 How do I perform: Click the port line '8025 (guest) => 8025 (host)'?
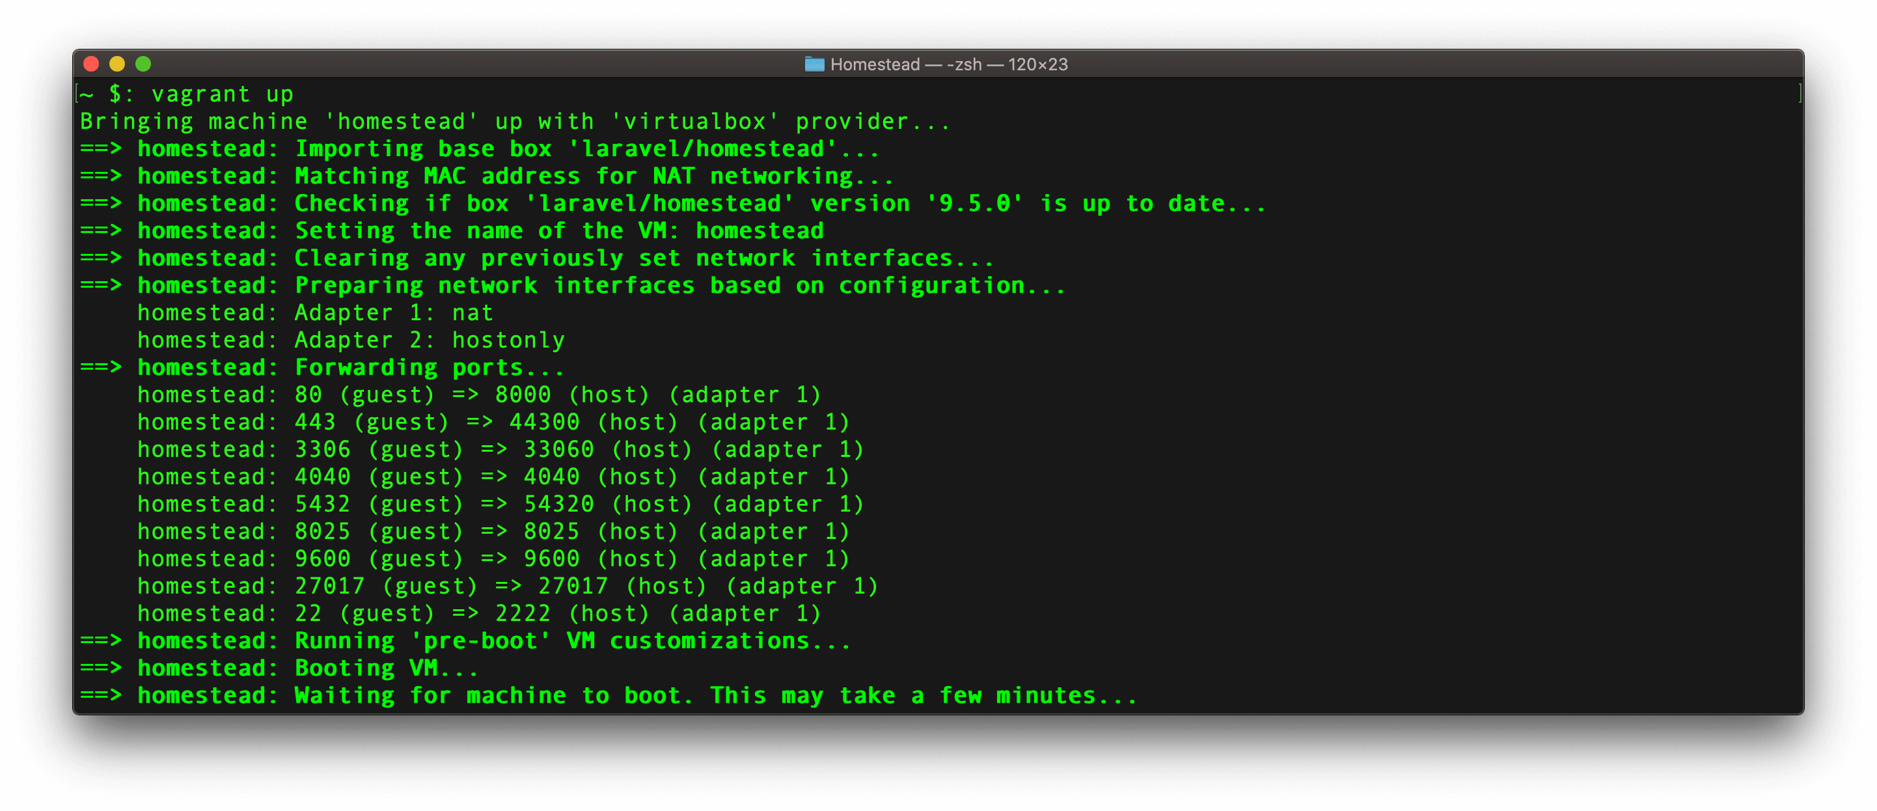click(x=494, y=531)
